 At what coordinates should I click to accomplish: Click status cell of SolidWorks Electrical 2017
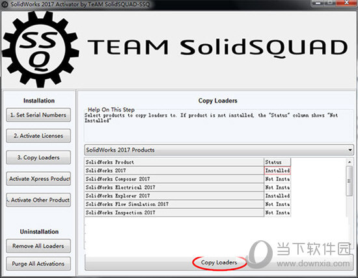coord(277,187)
